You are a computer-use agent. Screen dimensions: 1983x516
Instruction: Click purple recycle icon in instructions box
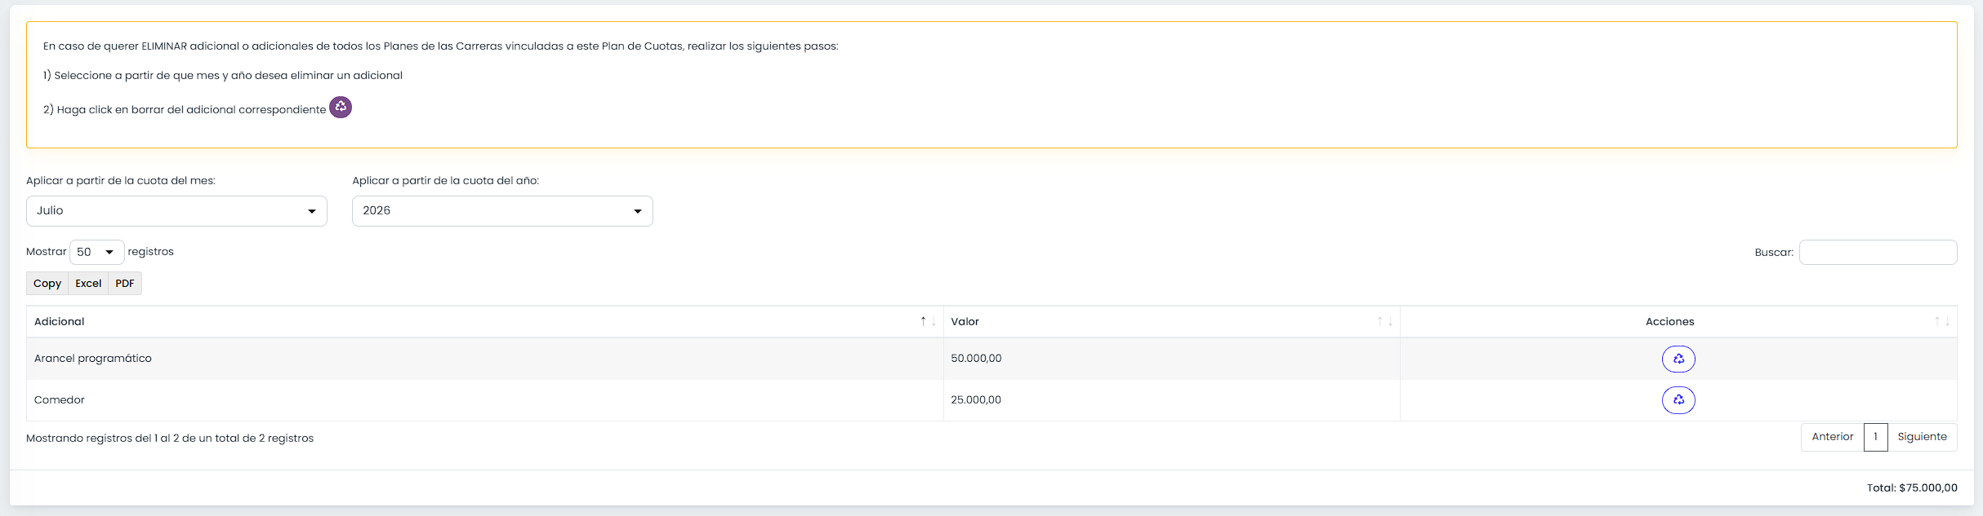[x=341, y=107]
